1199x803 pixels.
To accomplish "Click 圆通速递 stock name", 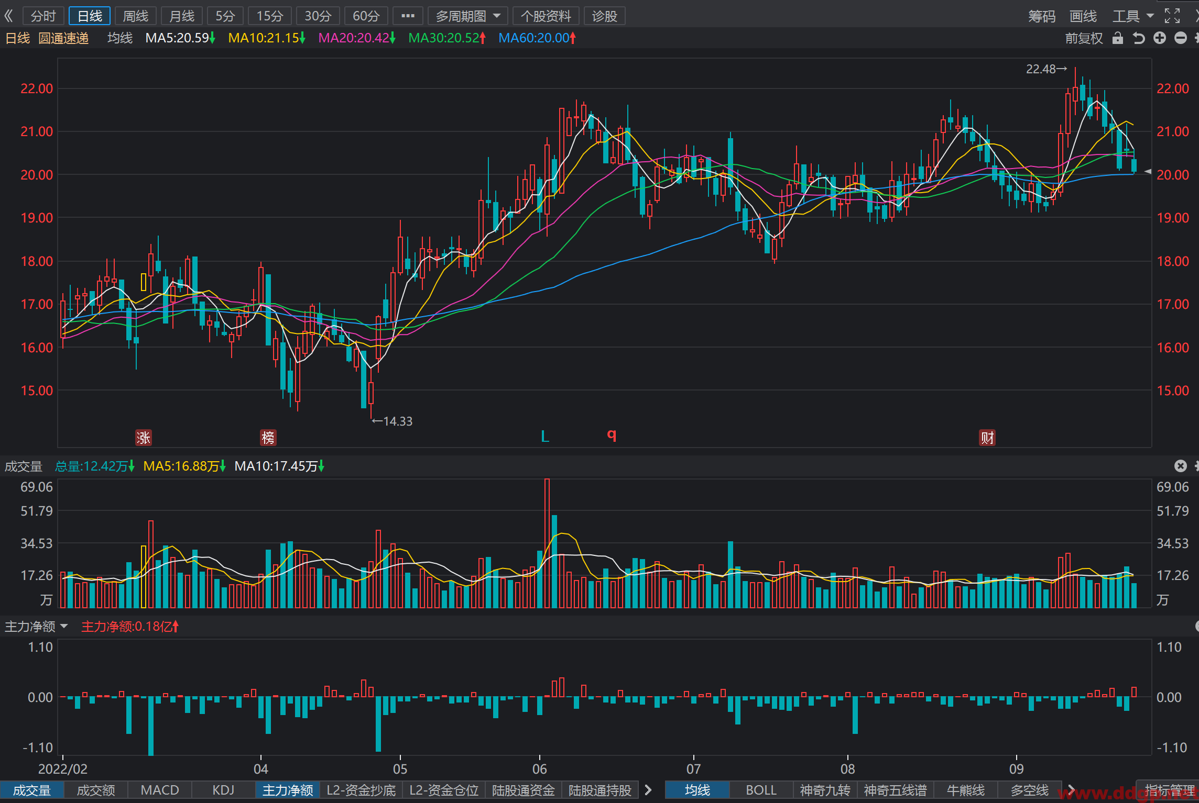I will point(63,38).
